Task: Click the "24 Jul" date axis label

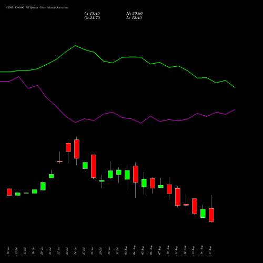Action: point(75,250)
